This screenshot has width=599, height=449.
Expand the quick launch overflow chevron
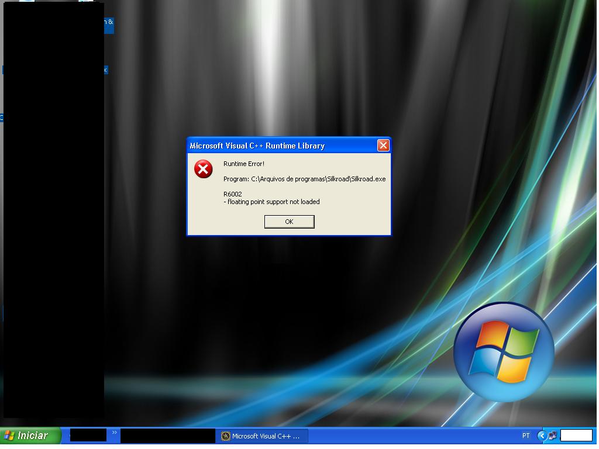click(115, 433)
